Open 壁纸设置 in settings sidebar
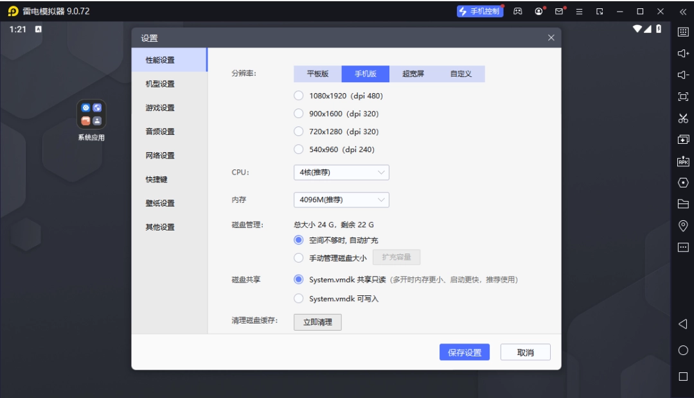 click(x=169, y=203)
